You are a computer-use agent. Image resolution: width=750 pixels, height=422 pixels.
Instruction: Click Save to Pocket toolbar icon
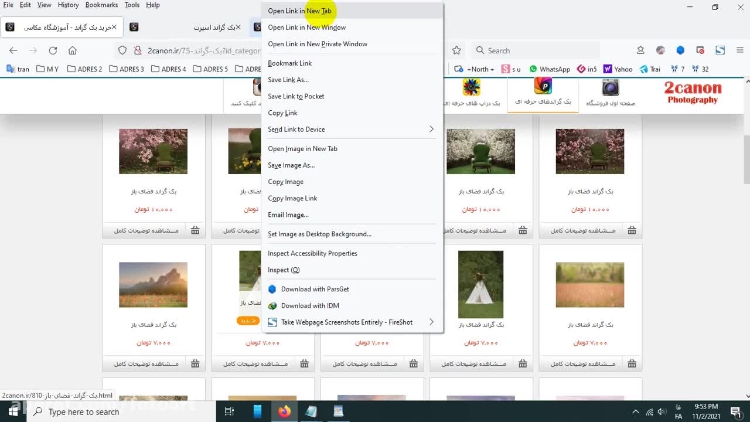[640, 50]
